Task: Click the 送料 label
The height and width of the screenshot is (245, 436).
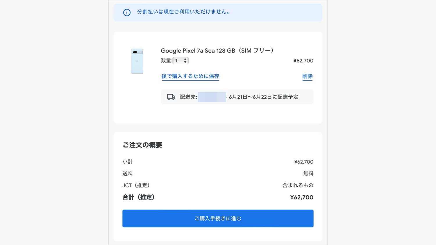Action: pyautogui.click(x=128, y=174)
